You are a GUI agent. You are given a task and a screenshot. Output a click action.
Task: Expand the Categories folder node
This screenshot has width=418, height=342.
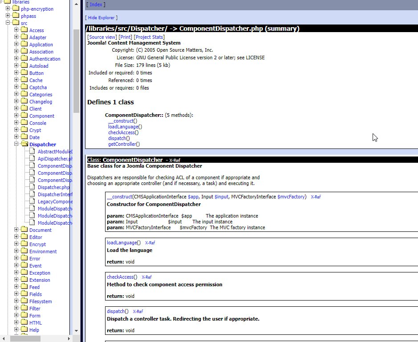pos(16,94)
